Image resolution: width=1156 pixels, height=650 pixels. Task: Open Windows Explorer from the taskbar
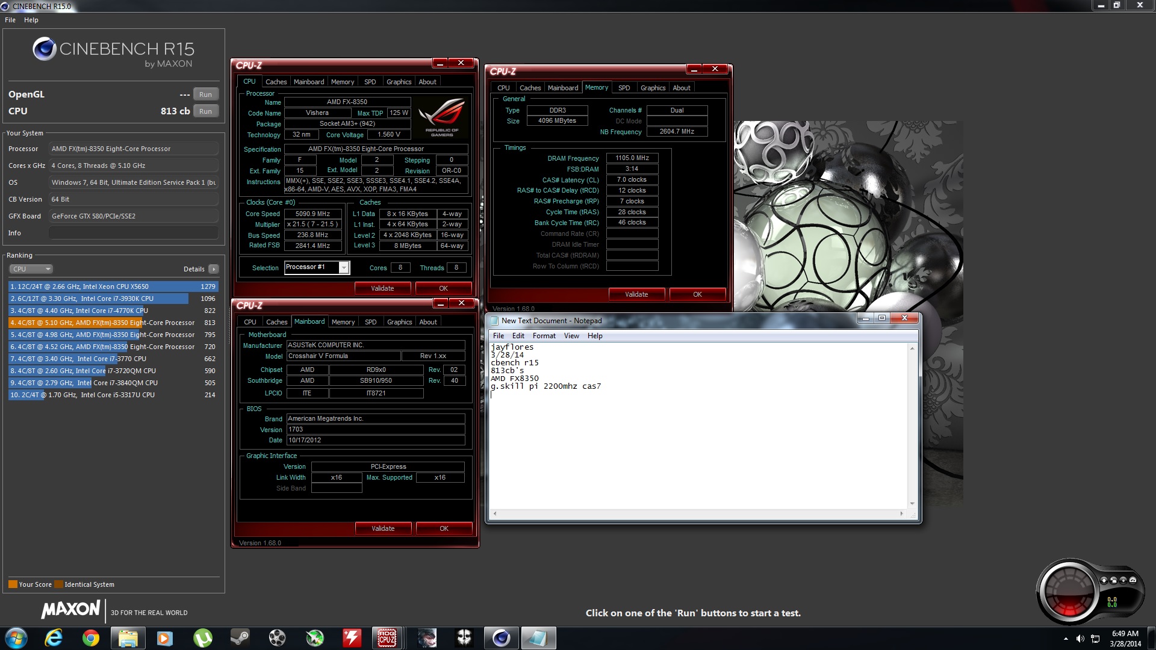(x=128, y=638)
